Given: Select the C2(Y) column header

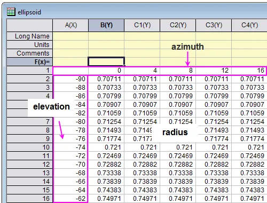Looking at the screenshot, I should point(178,25).
